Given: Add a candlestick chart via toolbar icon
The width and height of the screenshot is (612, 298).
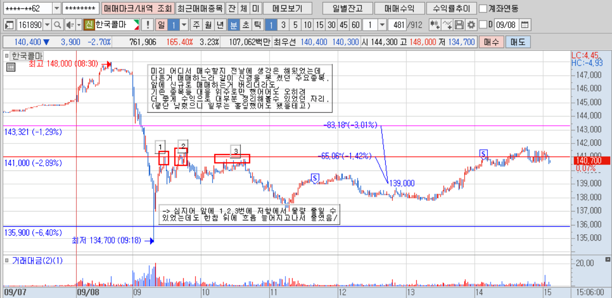Looking at the screenshot, I should 435,25.
